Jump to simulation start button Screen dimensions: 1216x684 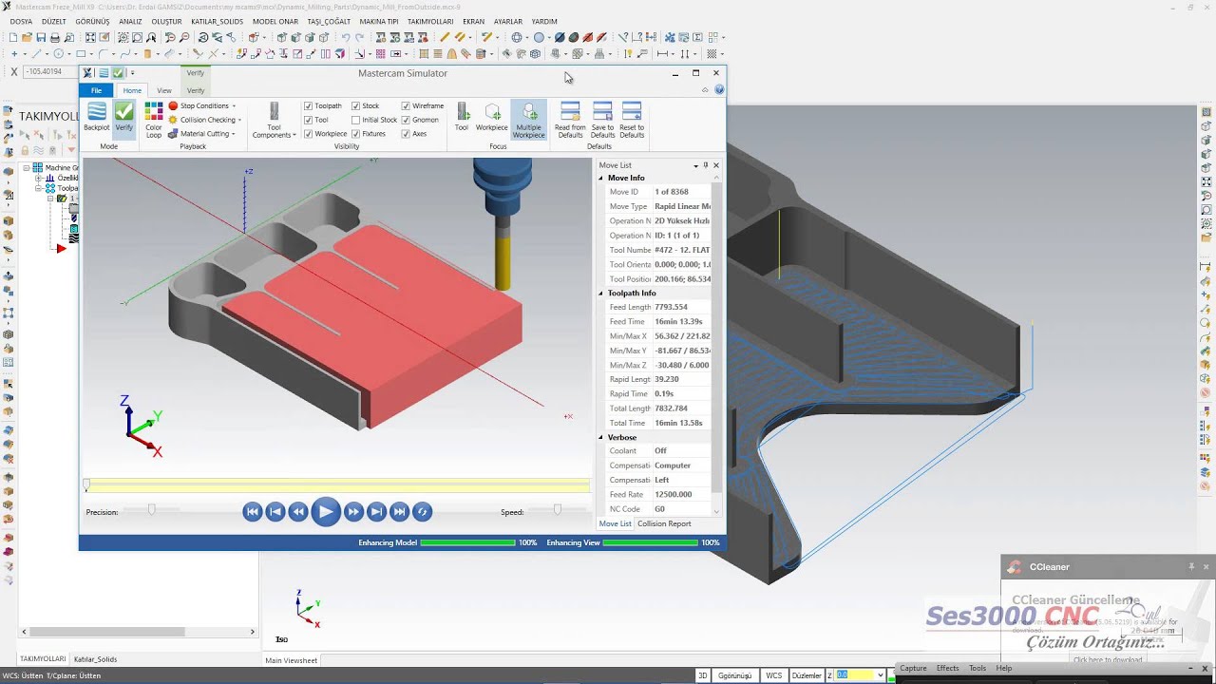253,511
